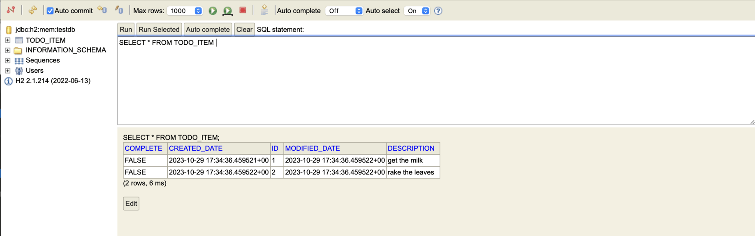Click the green Run play icon
This screenshot has width=755, height=236.
213,11
